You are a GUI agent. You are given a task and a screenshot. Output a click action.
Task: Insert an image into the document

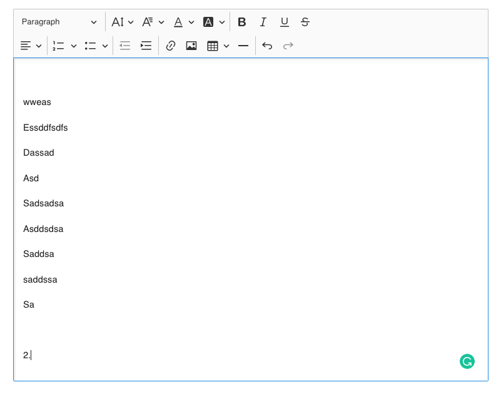(x=191, y=45)
